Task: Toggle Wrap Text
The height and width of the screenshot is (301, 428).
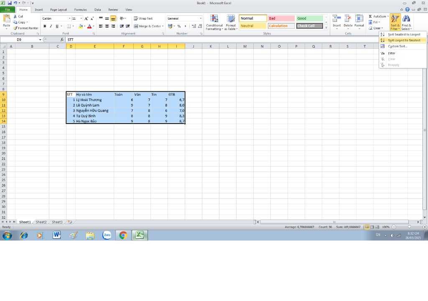Action: pyautogui.click(x=143, y=18)
